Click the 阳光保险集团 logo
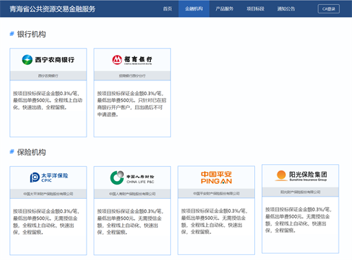Screen dimensions: 352x260 [301, 175]
